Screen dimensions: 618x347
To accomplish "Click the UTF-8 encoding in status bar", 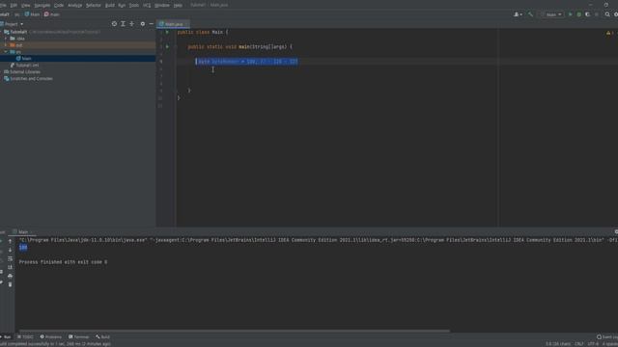I will (x=593, y=344).
